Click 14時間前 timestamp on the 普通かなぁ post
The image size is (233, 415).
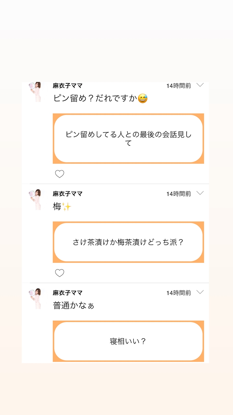pos(179,293)
